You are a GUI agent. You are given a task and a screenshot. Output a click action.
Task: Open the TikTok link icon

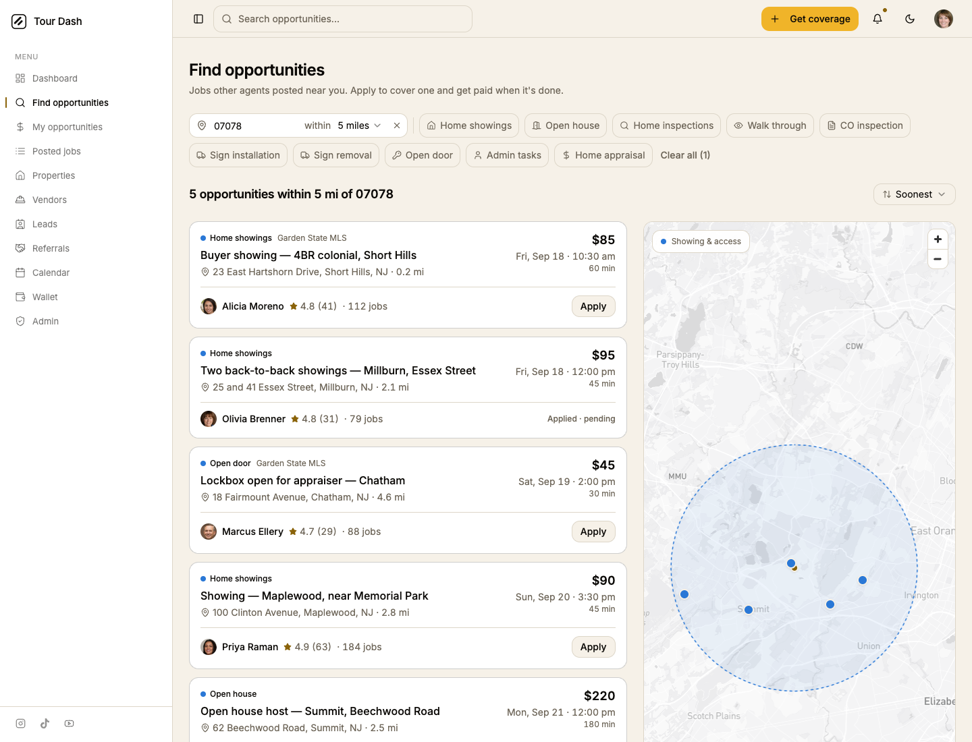click(45, 724)
